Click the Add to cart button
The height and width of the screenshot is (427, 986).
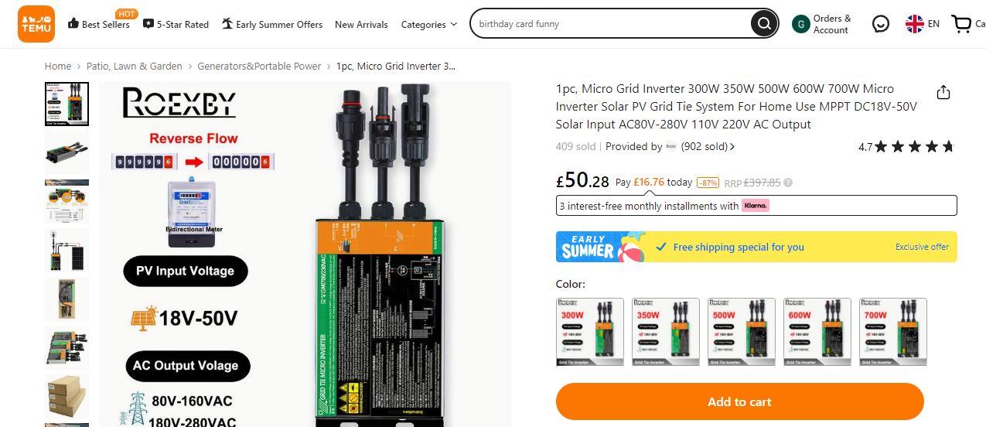pos(740,401)
